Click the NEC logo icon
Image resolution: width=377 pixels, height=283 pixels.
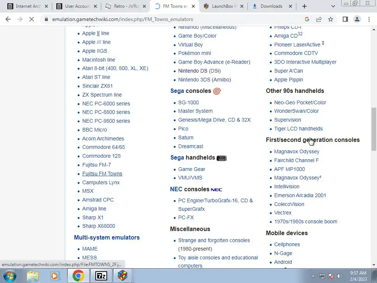click(x=216, y=190)
